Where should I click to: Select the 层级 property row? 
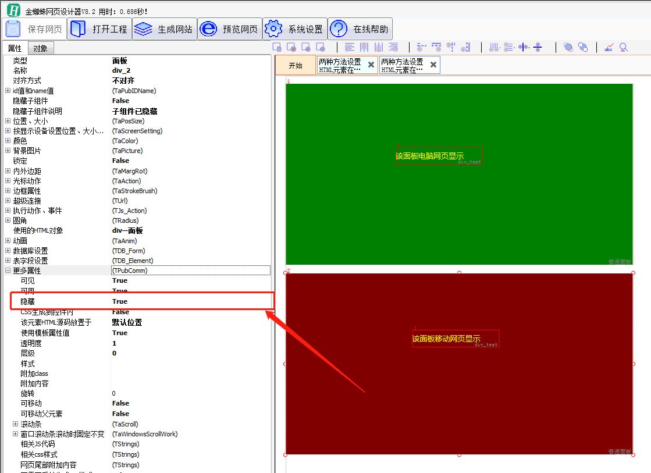(137, 353)
